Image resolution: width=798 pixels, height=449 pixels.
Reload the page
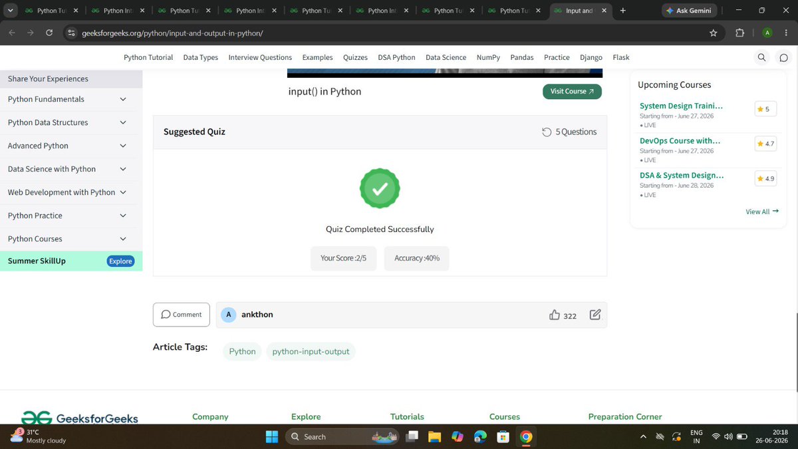click(49, 33)
